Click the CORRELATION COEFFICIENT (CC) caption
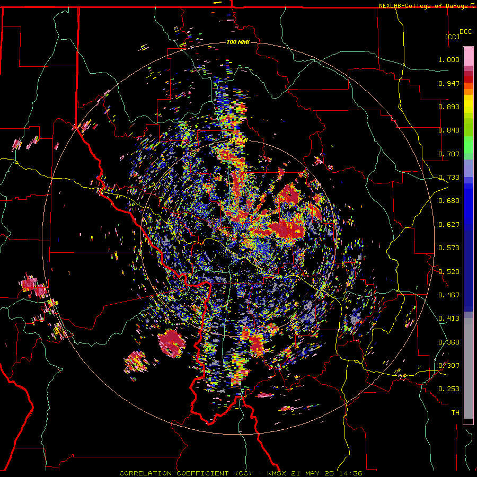 185,473
